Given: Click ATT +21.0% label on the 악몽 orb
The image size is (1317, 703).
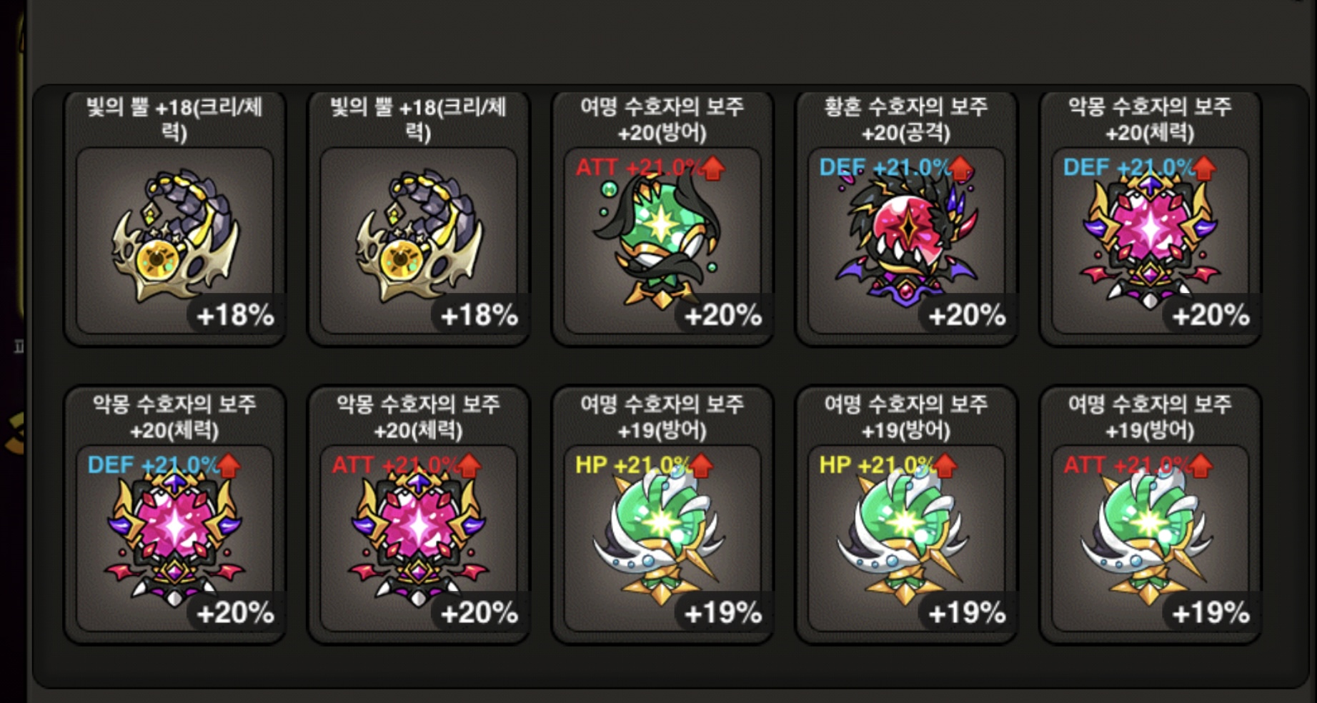Looking at the screenshot, I should coord(394,466).
